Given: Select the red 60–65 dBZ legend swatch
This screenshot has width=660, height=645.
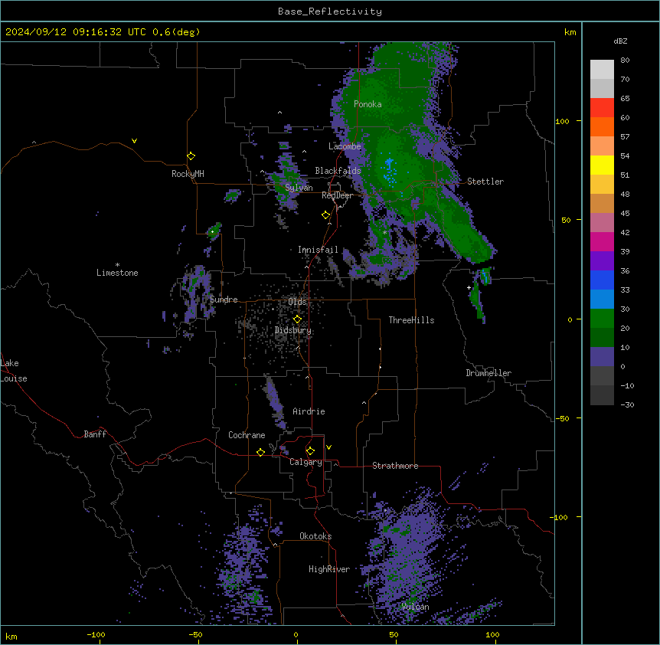Looking at the screenshot, I should (x=602, y=108).
